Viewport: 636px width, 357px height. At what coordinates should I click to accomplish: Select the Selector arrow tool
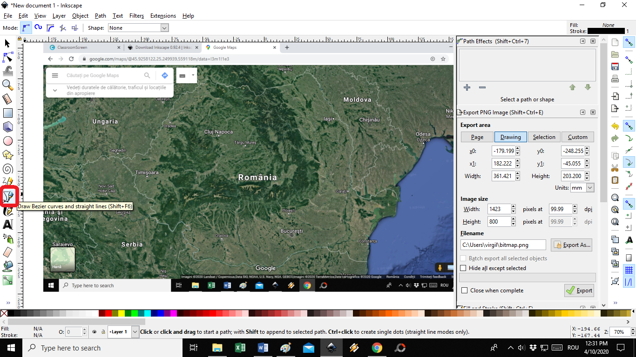(7, 44)
